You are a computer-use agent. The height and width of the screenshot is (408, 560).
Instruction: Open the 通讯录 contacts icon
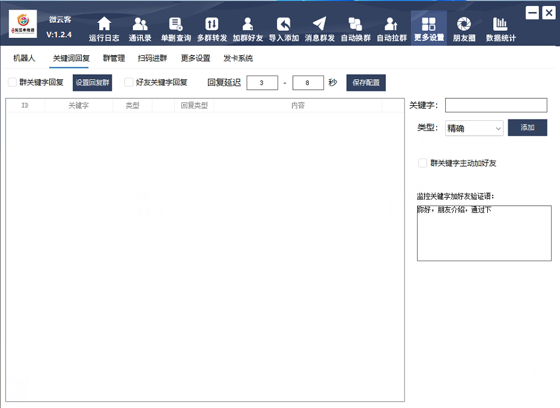pyautogui.click(x=140, y=28)
